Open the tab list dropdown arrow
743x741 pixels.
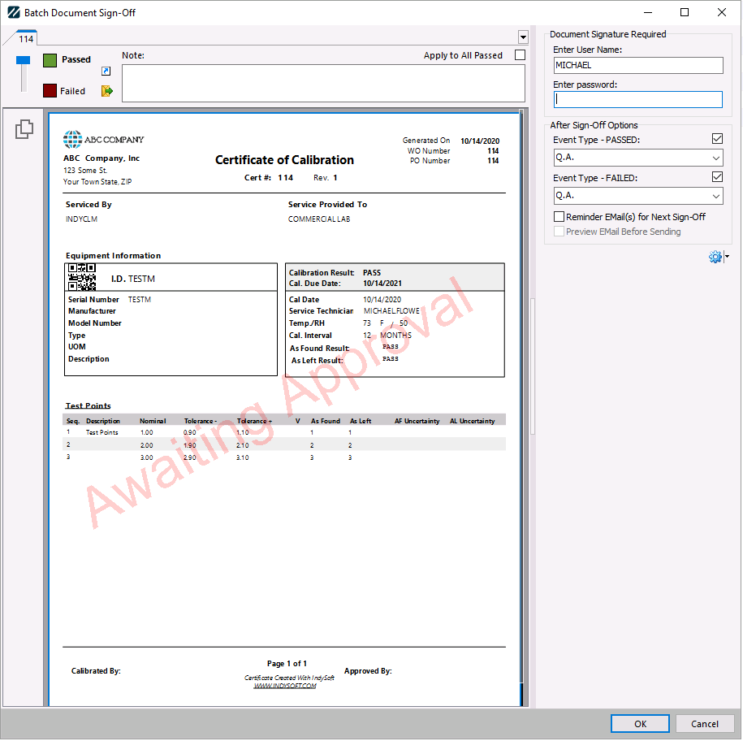[x=523, y=37]
